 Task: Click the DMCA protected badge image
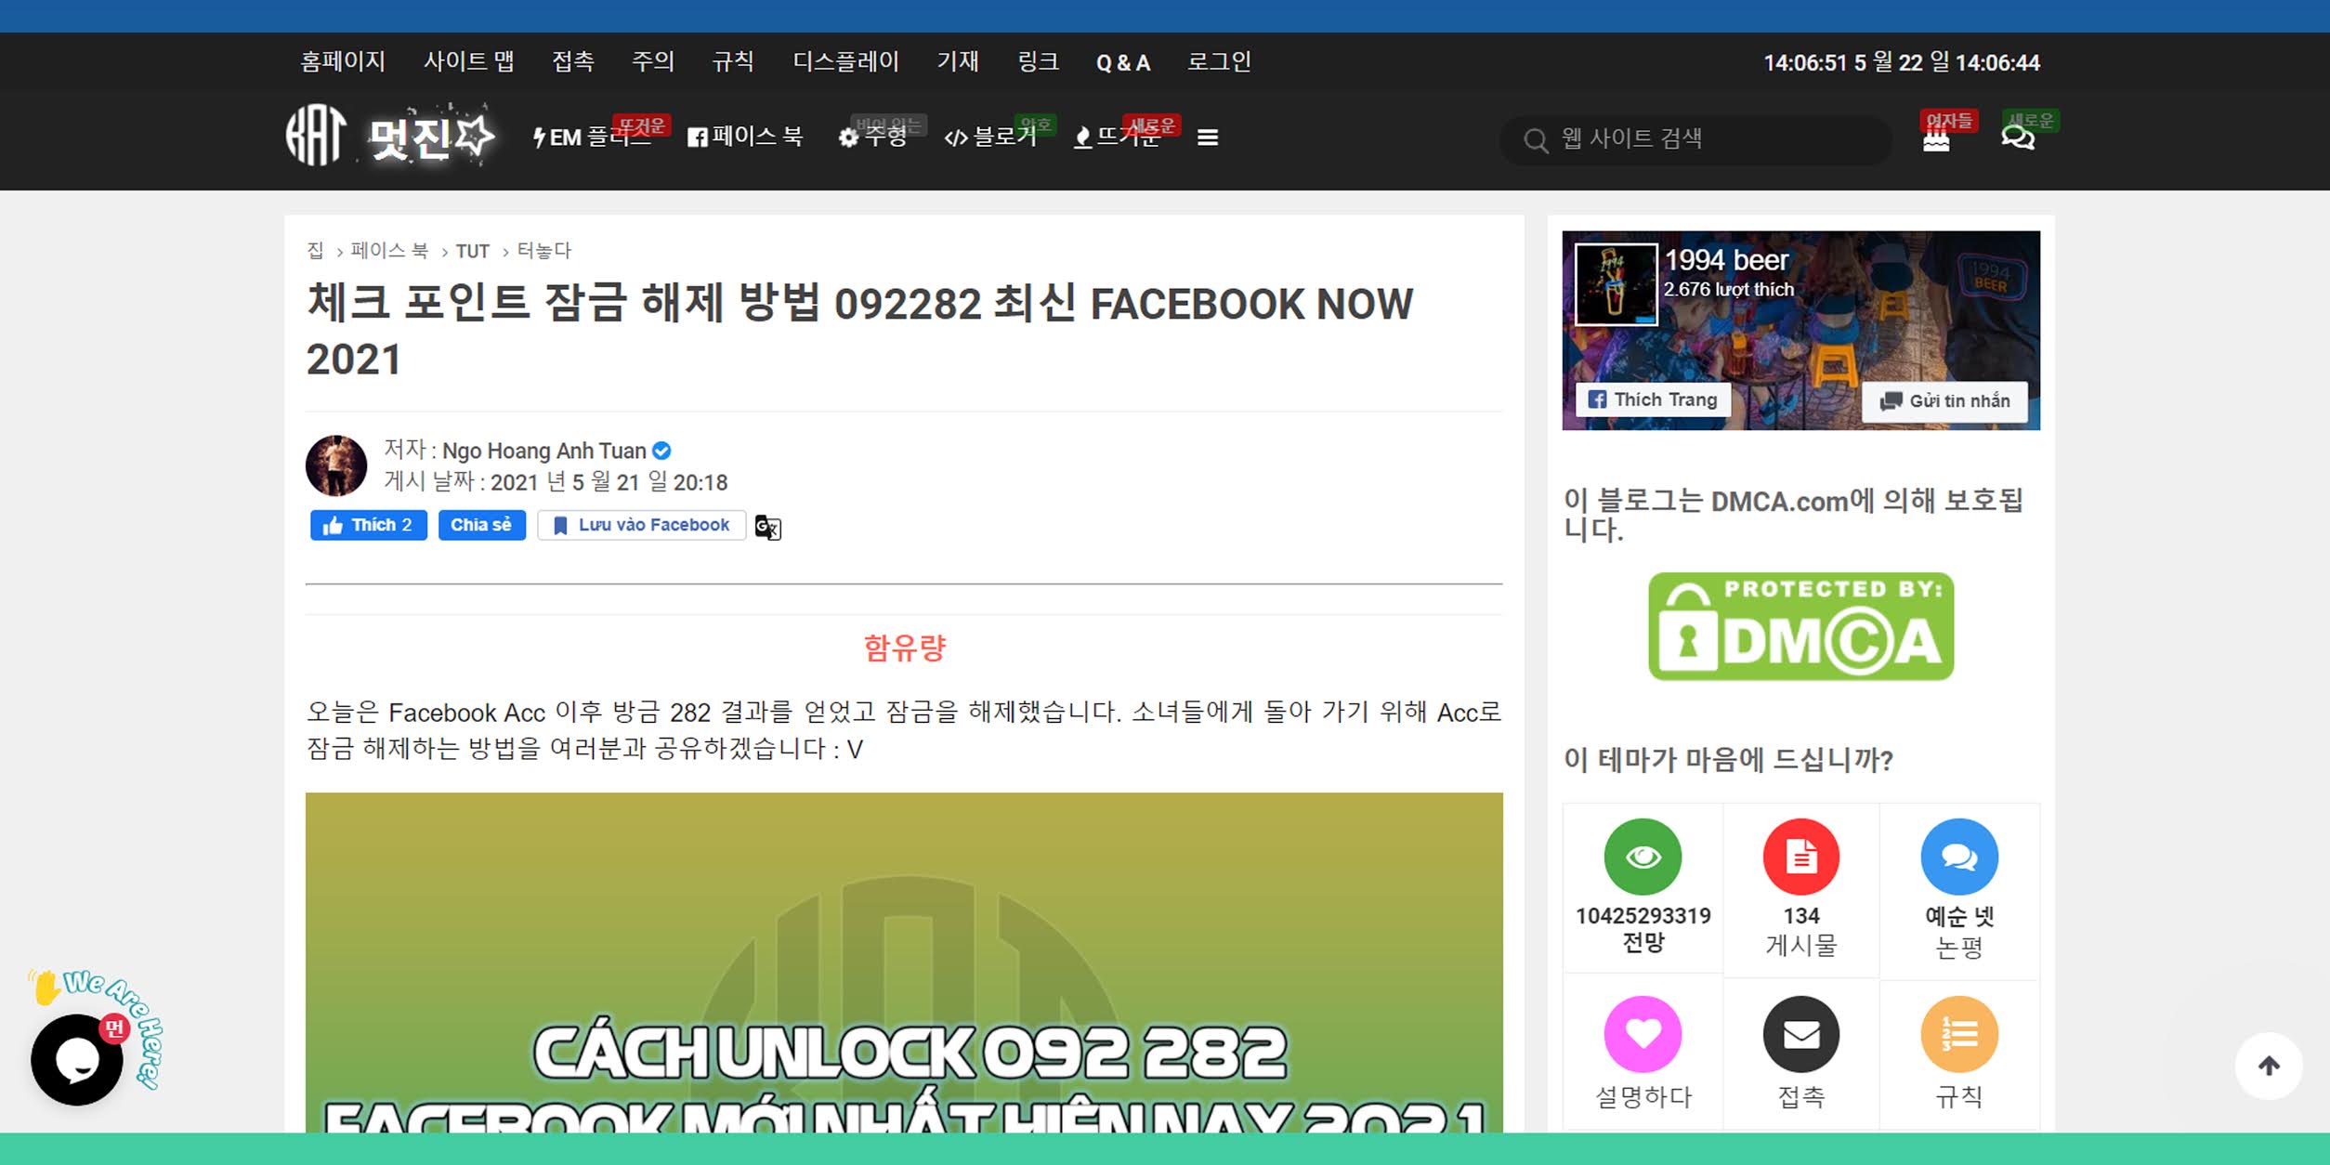(x=1800, y=626)
